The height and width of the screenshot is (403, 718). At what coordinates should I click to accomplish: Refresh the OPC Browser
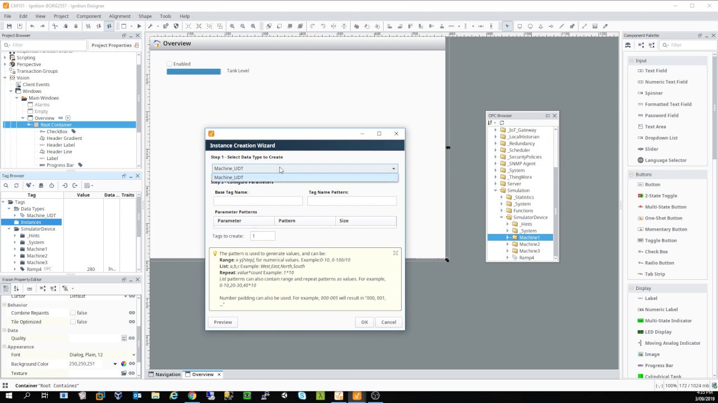pos(501,123)
